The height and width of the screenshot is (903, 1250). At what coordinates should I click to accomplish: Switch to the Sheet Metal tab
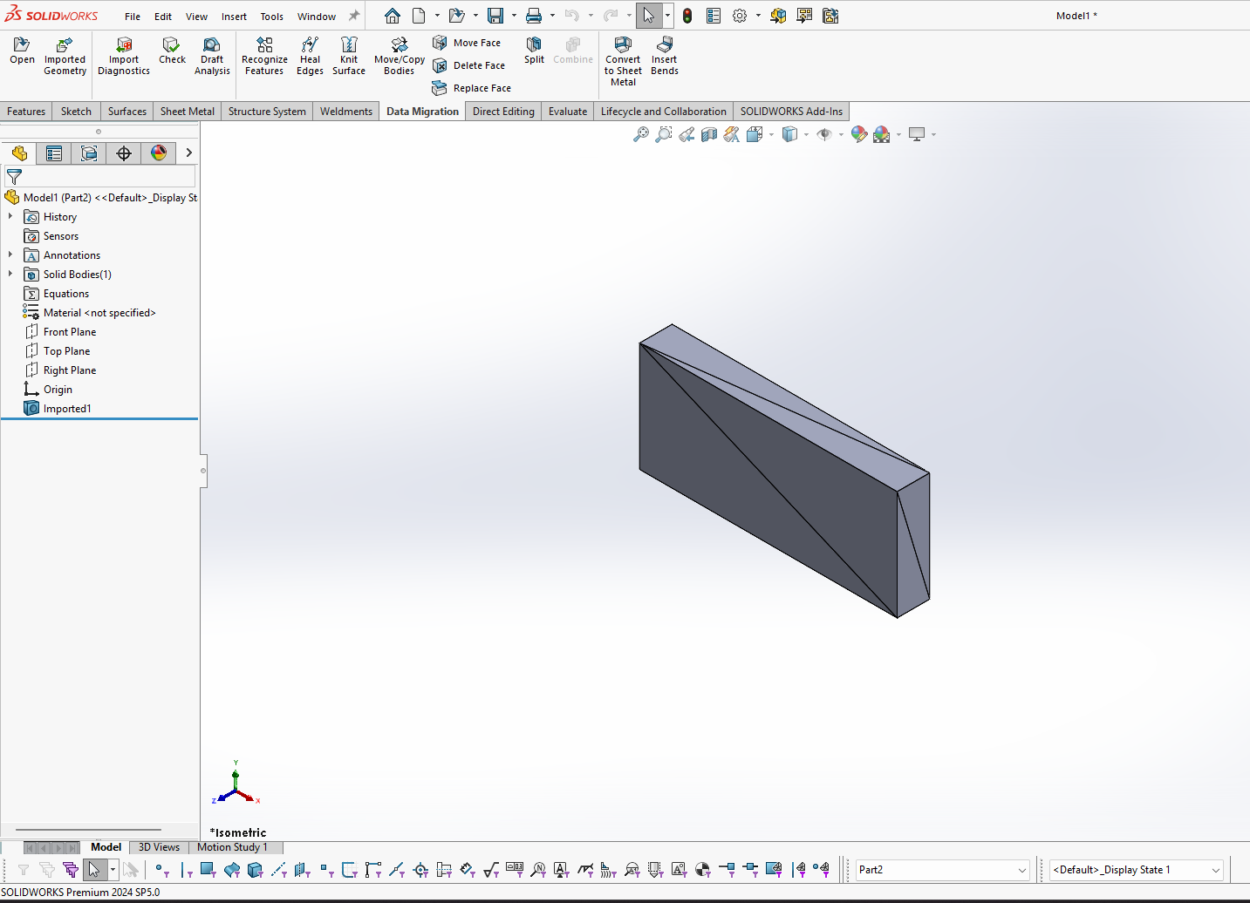[187, 111]
